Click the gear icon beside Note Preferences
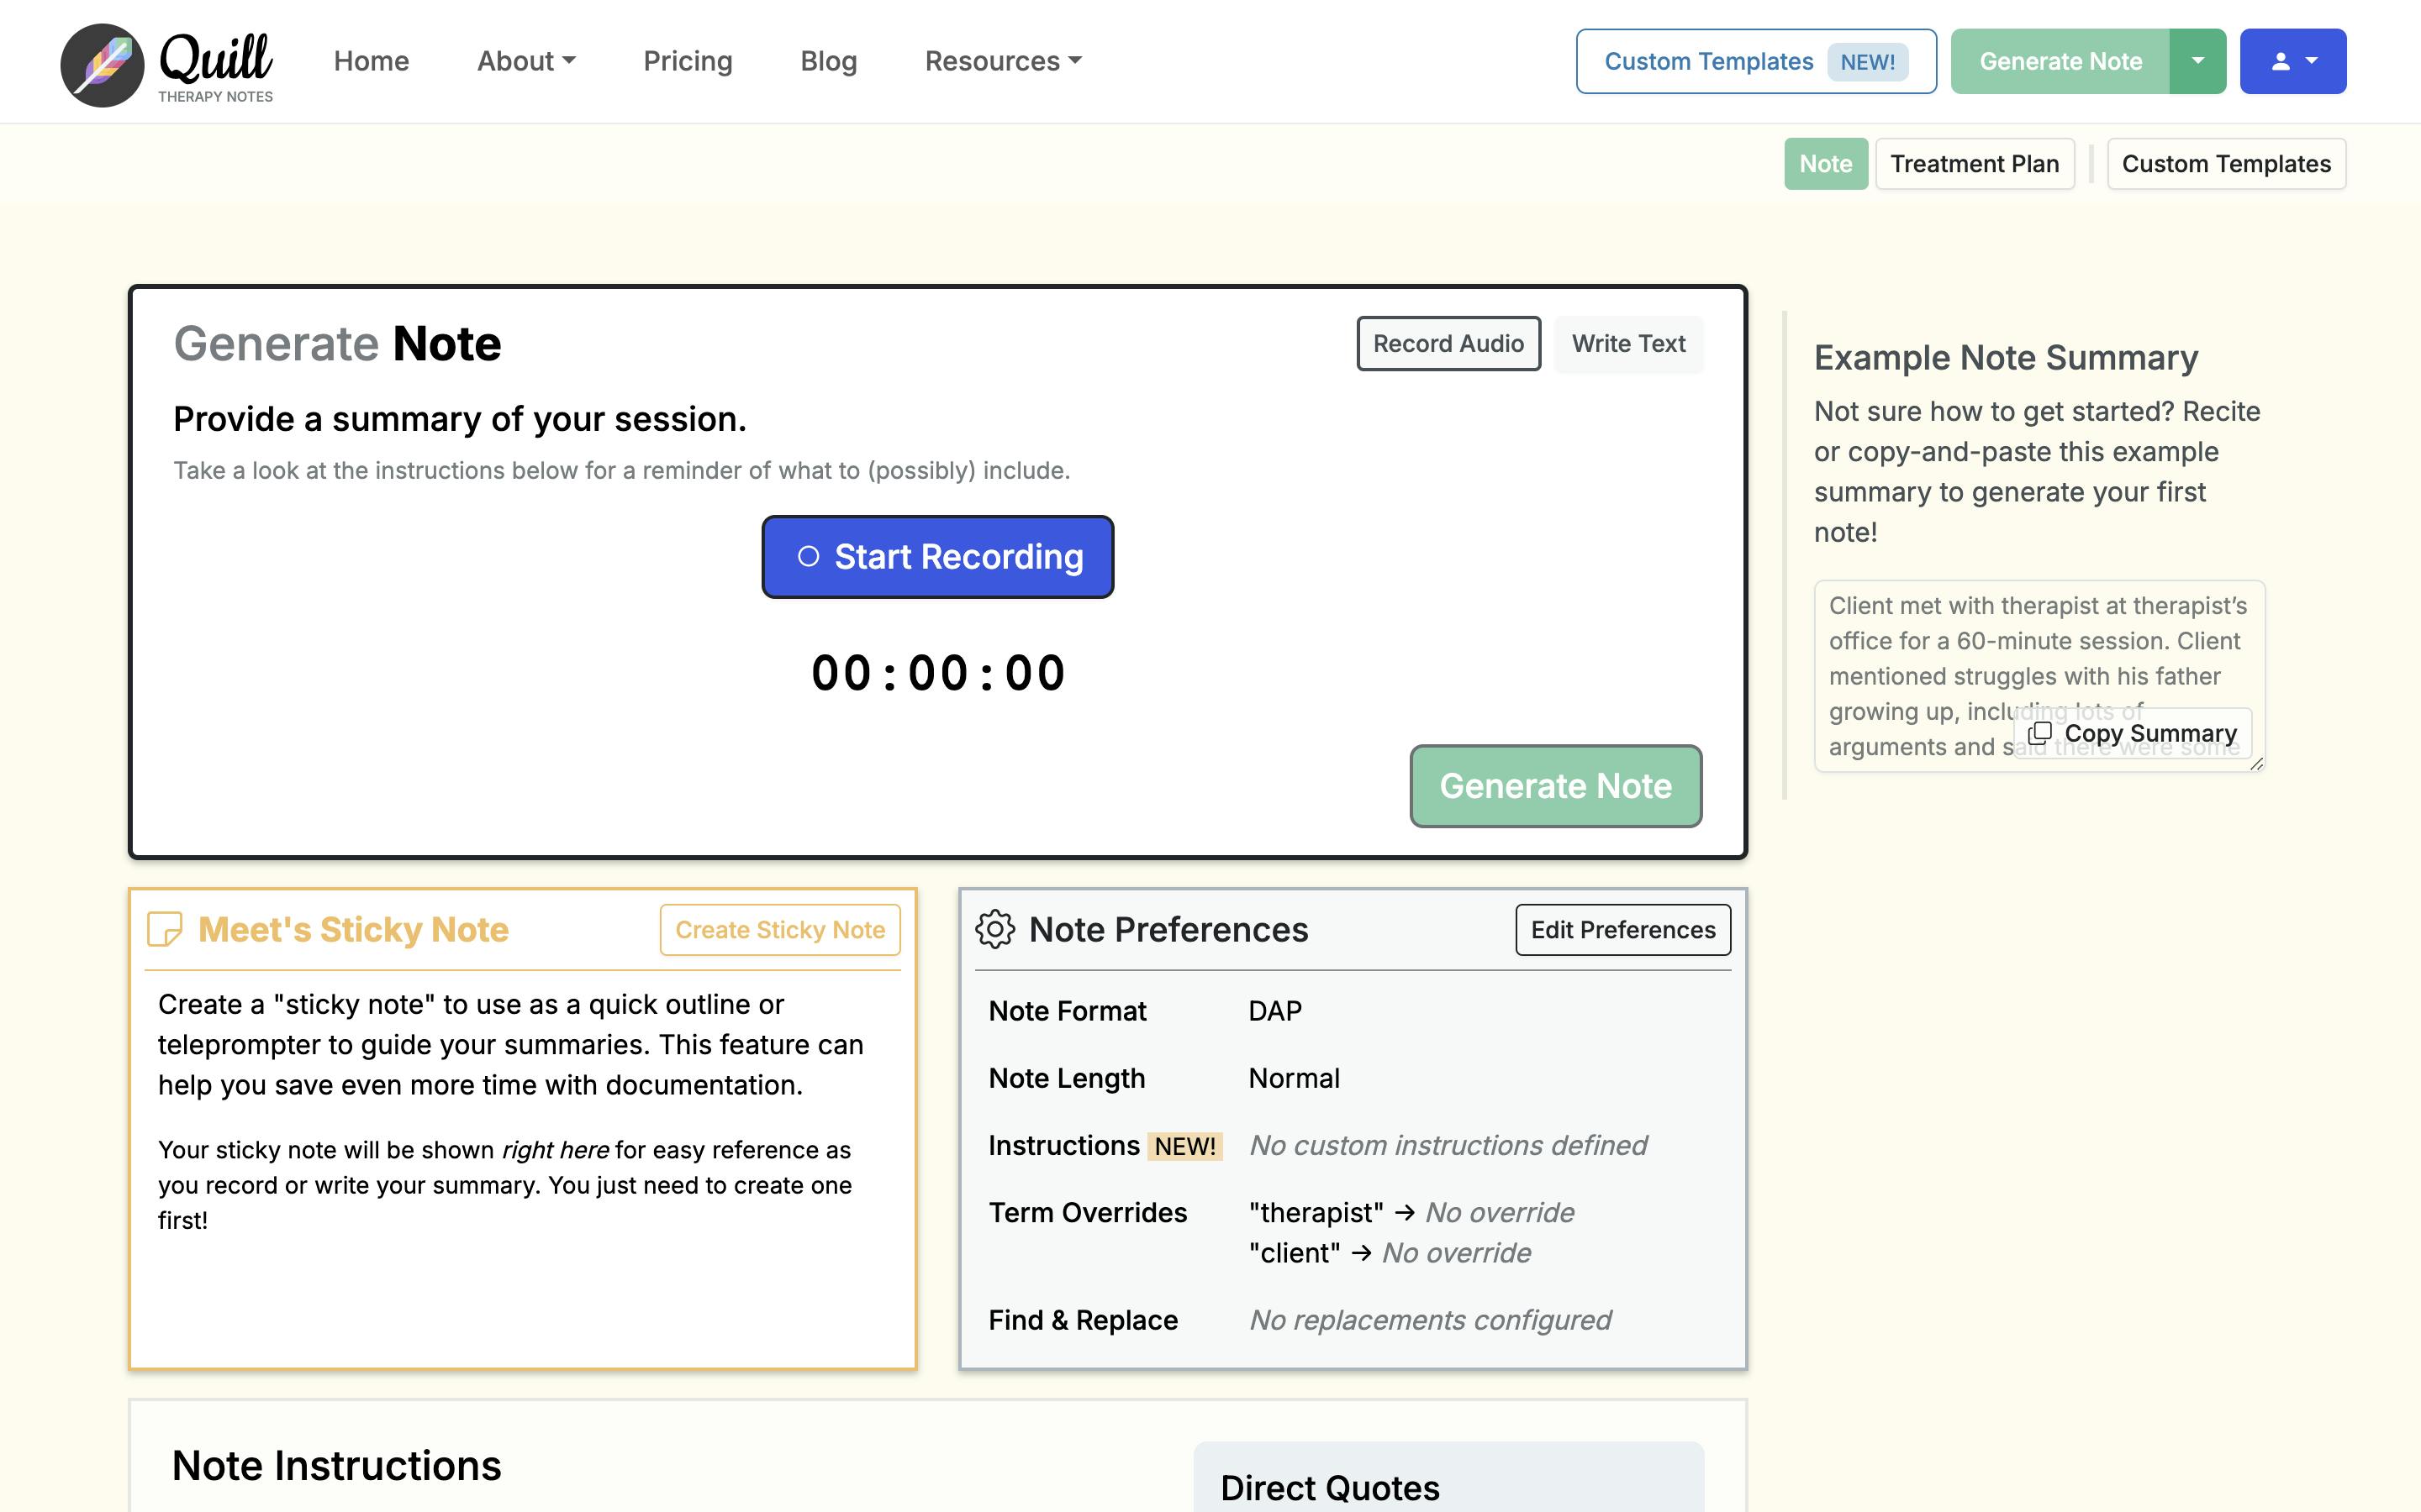Image resolution: width=2421 pixels, height=1512 pixels. click(995, 929)
